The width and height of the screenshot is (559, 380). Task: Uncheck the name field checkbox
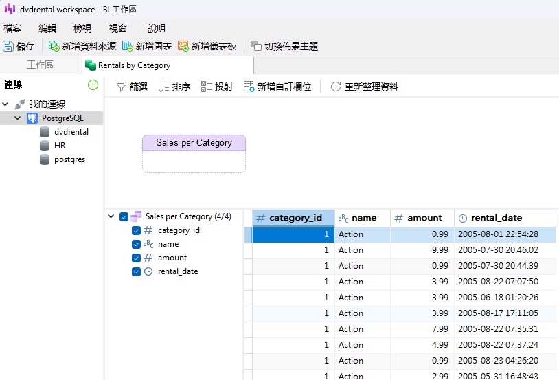tap(136, 244)
